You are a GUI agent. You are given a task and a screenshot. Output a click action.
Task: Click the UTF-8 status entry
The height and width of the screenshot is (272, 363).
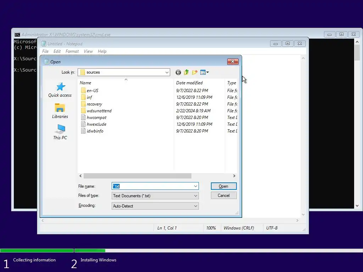[x=272, y=228]
